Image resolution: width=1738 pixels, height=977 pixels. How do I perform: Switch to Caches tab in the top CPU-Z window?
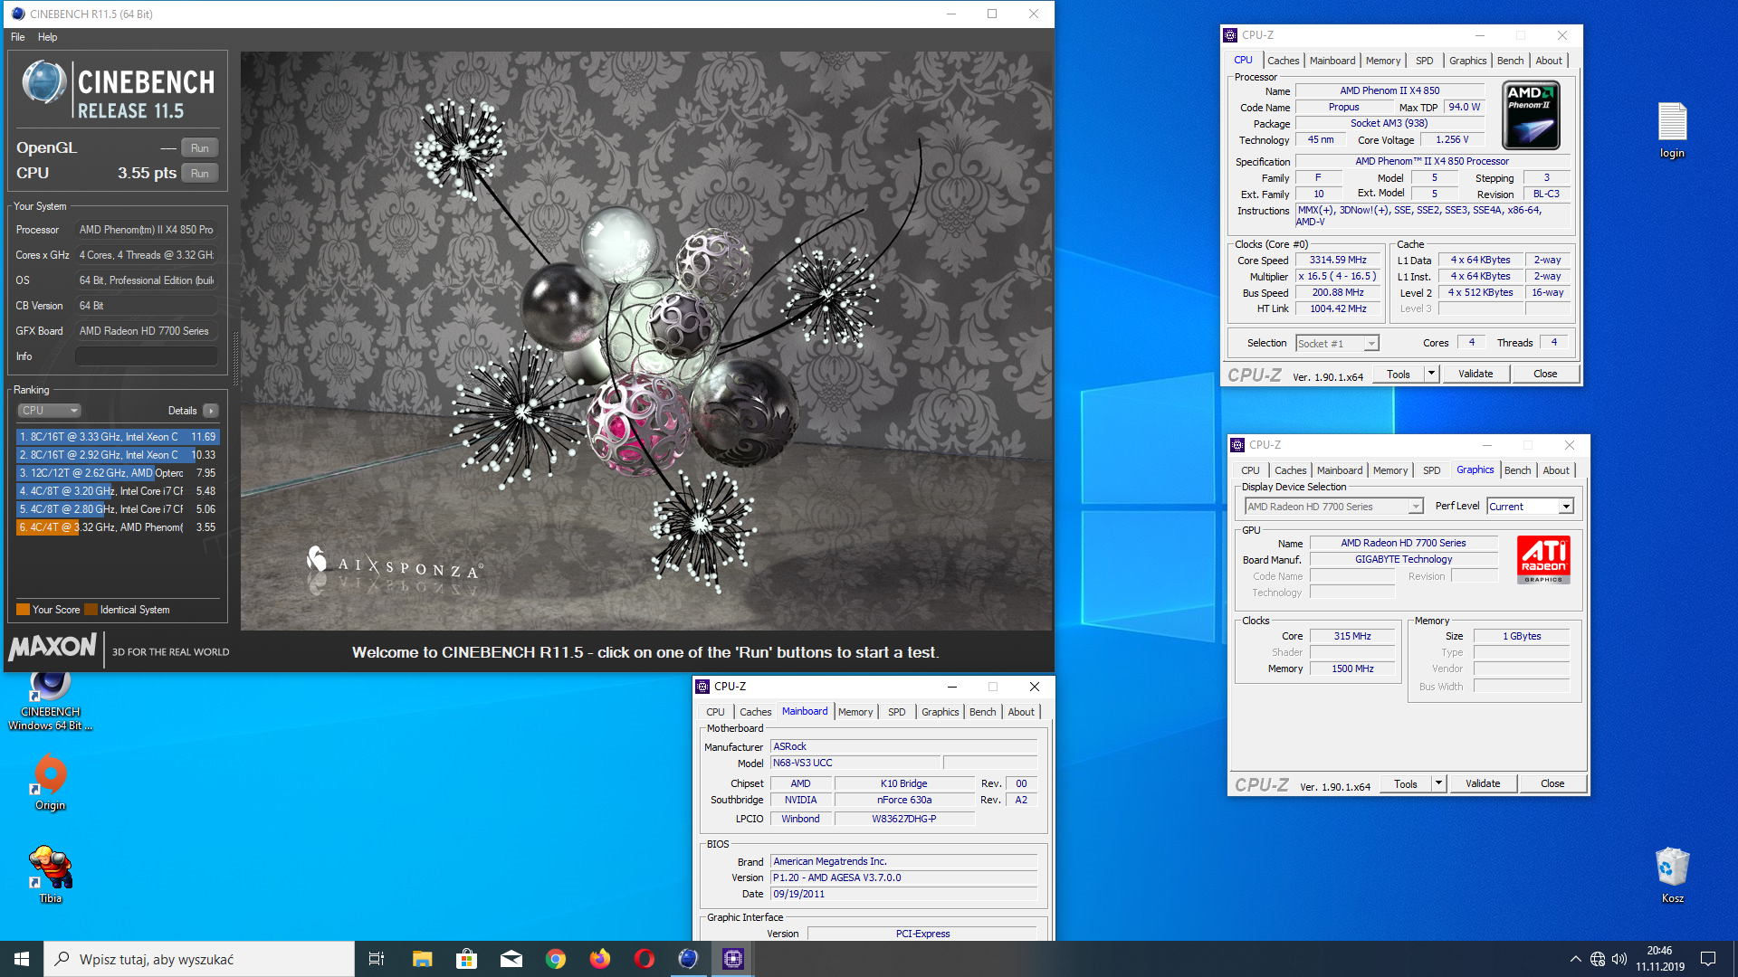pyautogui.click(x=1283, y=61)
